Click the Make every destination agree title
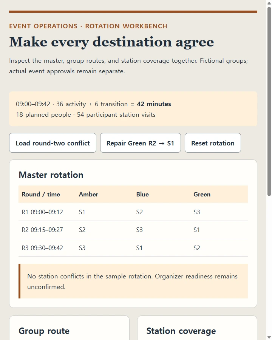 tap(111, 42)
